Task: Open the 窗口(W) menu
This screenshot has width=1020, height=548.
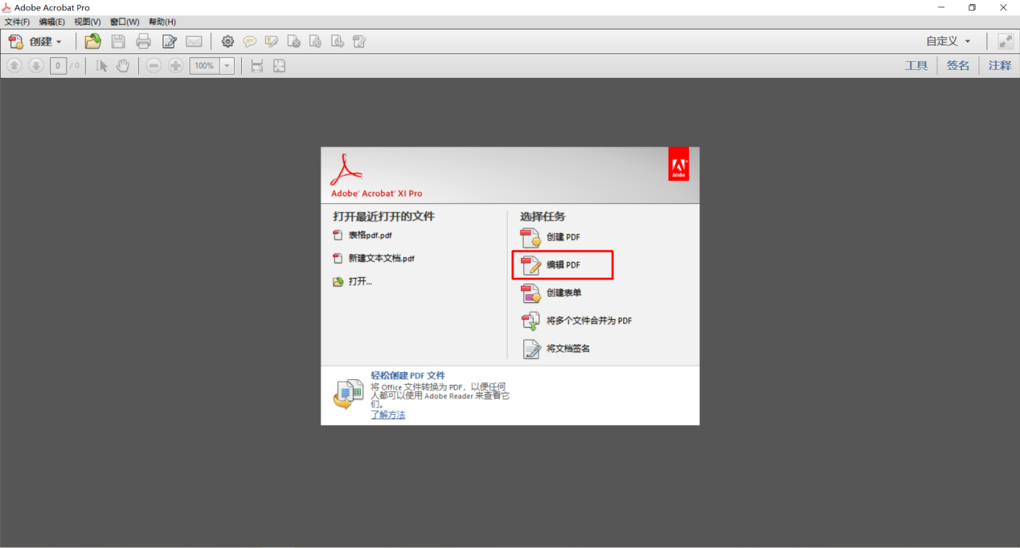Action: coord(125,22)
